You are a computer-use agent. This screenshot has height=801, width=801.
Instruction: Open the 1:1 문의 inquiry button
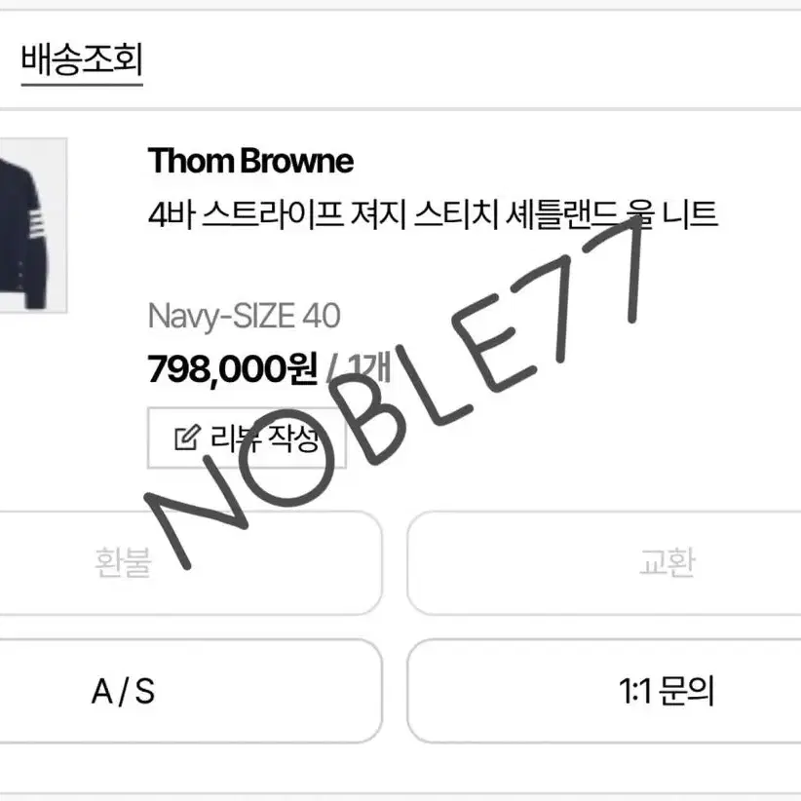point(604,691)
